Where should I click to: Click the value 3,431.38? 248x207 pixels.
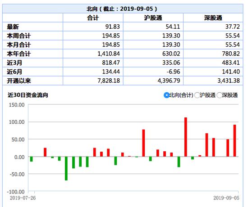[229, 81]
